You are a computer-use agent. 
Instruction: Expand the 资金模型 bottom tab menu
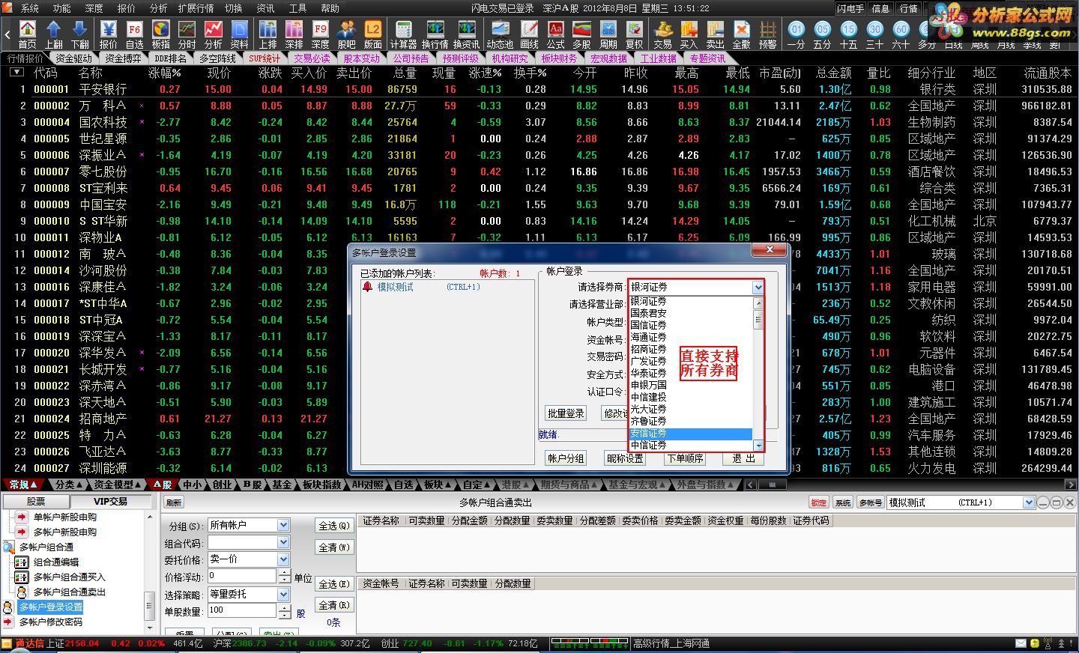(118, 485)
